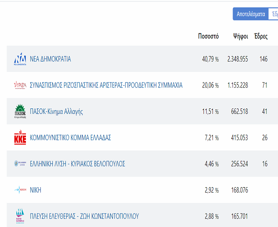Image resolution: width=278 pixels, height=227 pixels.
Task: Click the ΝΙΚΗ party logo
Action: 20,189
